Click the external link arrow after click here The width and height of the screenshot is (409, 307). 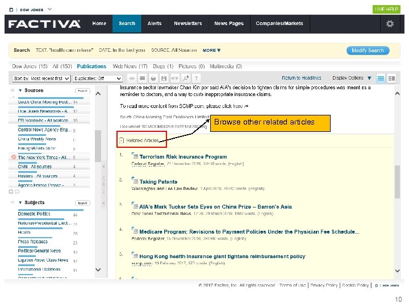(247, 106)
